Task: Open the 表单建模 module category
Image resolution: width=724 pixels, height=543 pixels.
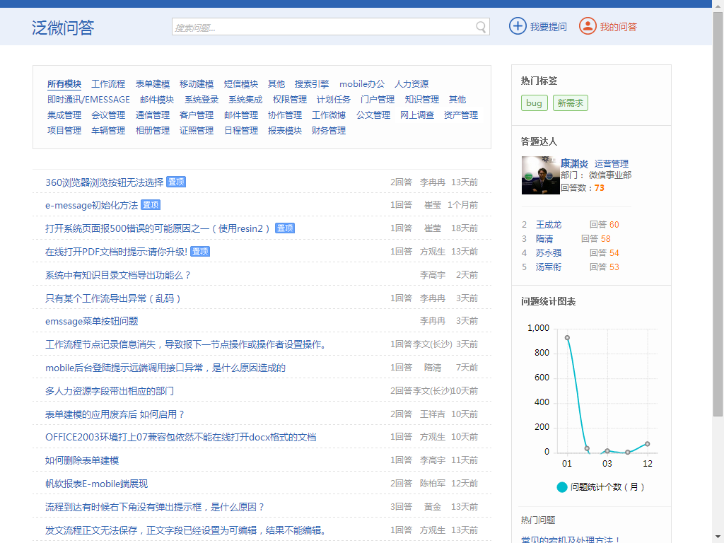Action: tap(153, 84)
